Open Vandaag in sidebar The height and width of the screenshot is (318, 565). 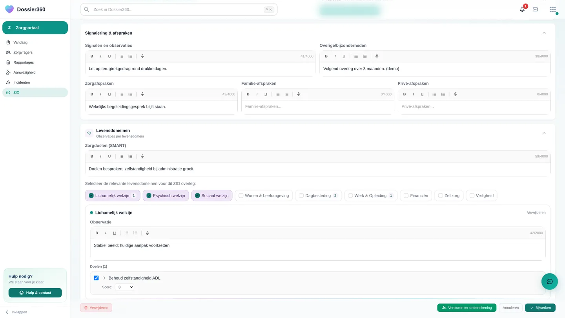point(35,42)
